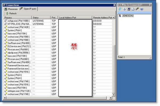This screenshot has height=106, width=160.
Task: Click the icon beside DLService.exe
Action: click(6, 46)
